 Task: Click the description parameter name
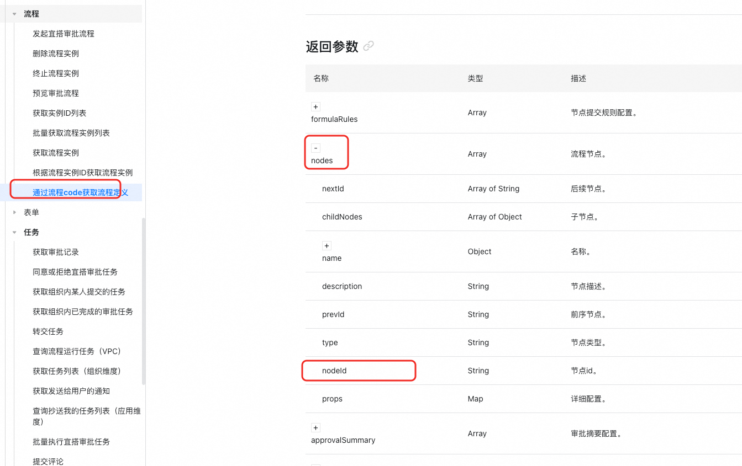[342, 286]
